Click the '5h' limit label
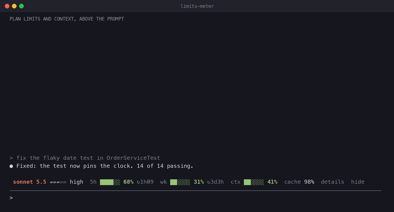 tap(93, 182)
